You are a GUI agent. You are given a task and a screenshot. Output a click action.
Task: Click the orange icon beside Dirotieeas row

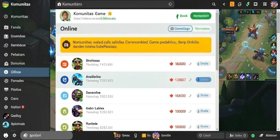click(x=65, y=64)
